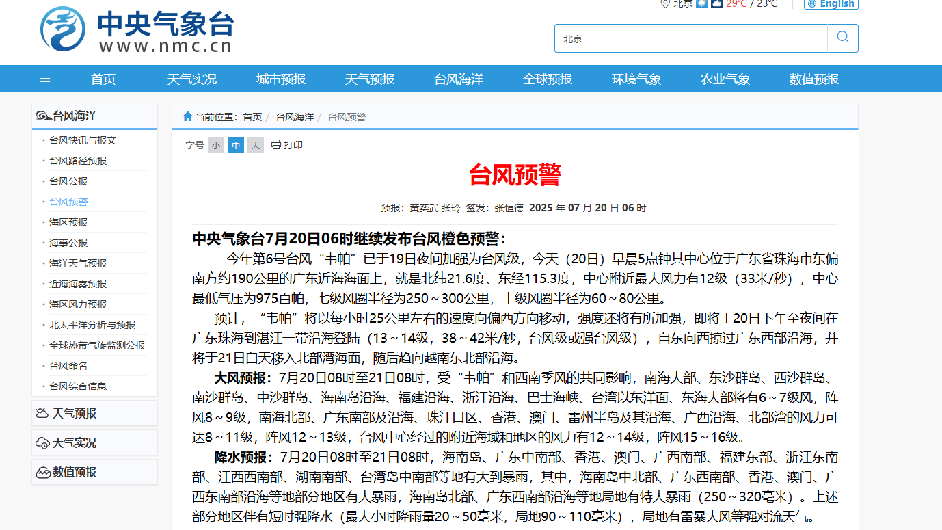Open the 天气实况 navigation tab
Screen dimensions: 942x530
pyautogui.click(x=192, y=79)
